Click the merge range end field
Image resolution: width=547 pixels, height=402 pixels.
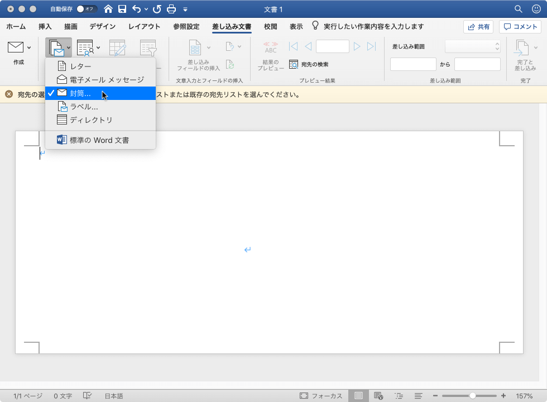click(x=477, y=64)
